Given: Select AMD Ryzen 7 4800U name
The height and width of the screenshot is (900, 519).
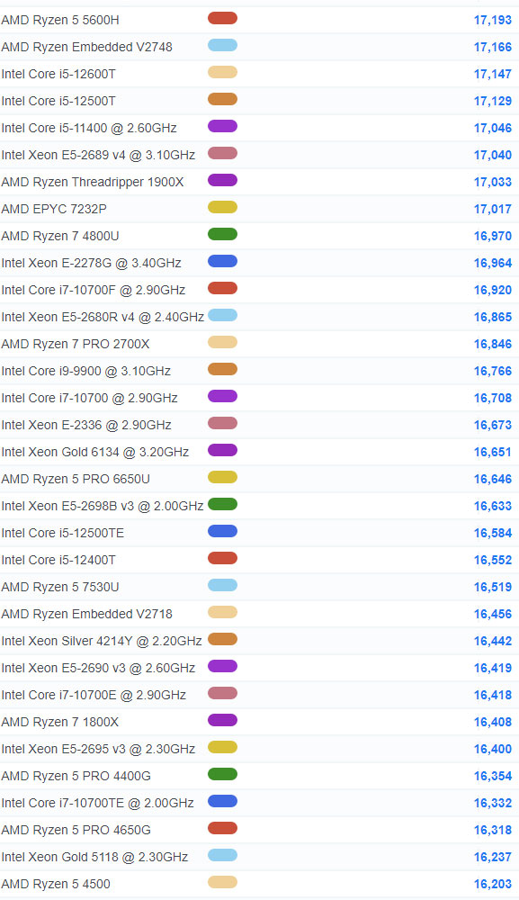Looking at the screenshot, I should 60,236.
